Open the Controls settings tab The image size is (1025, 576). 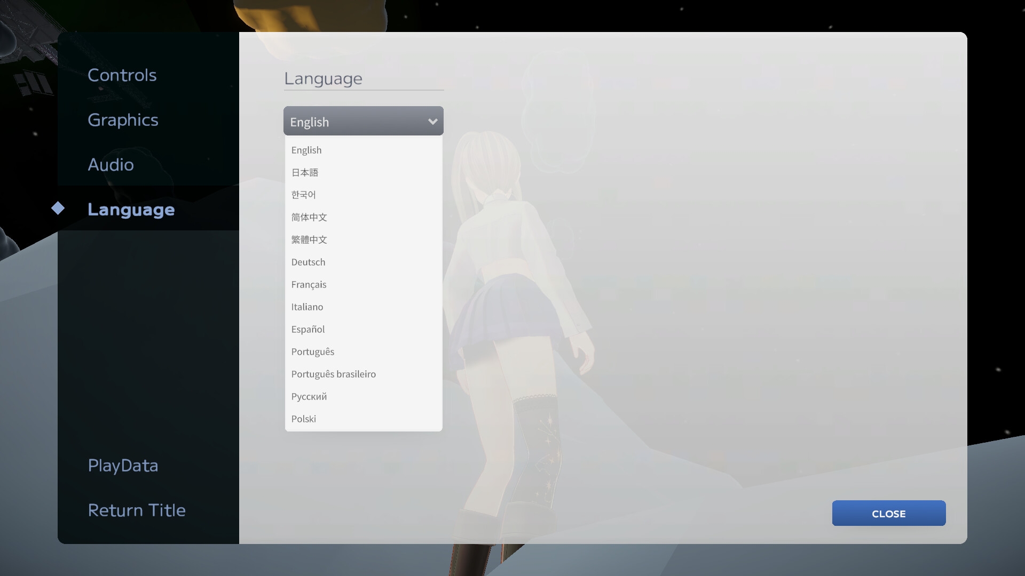pyautogui.click(x=122, y=75)
